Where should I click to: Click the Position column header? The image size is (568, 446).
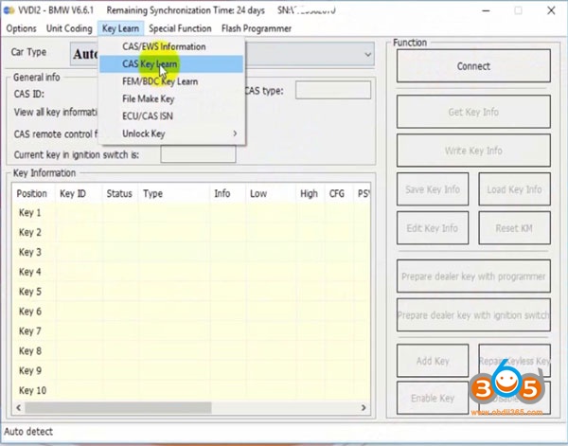(32, 194)
